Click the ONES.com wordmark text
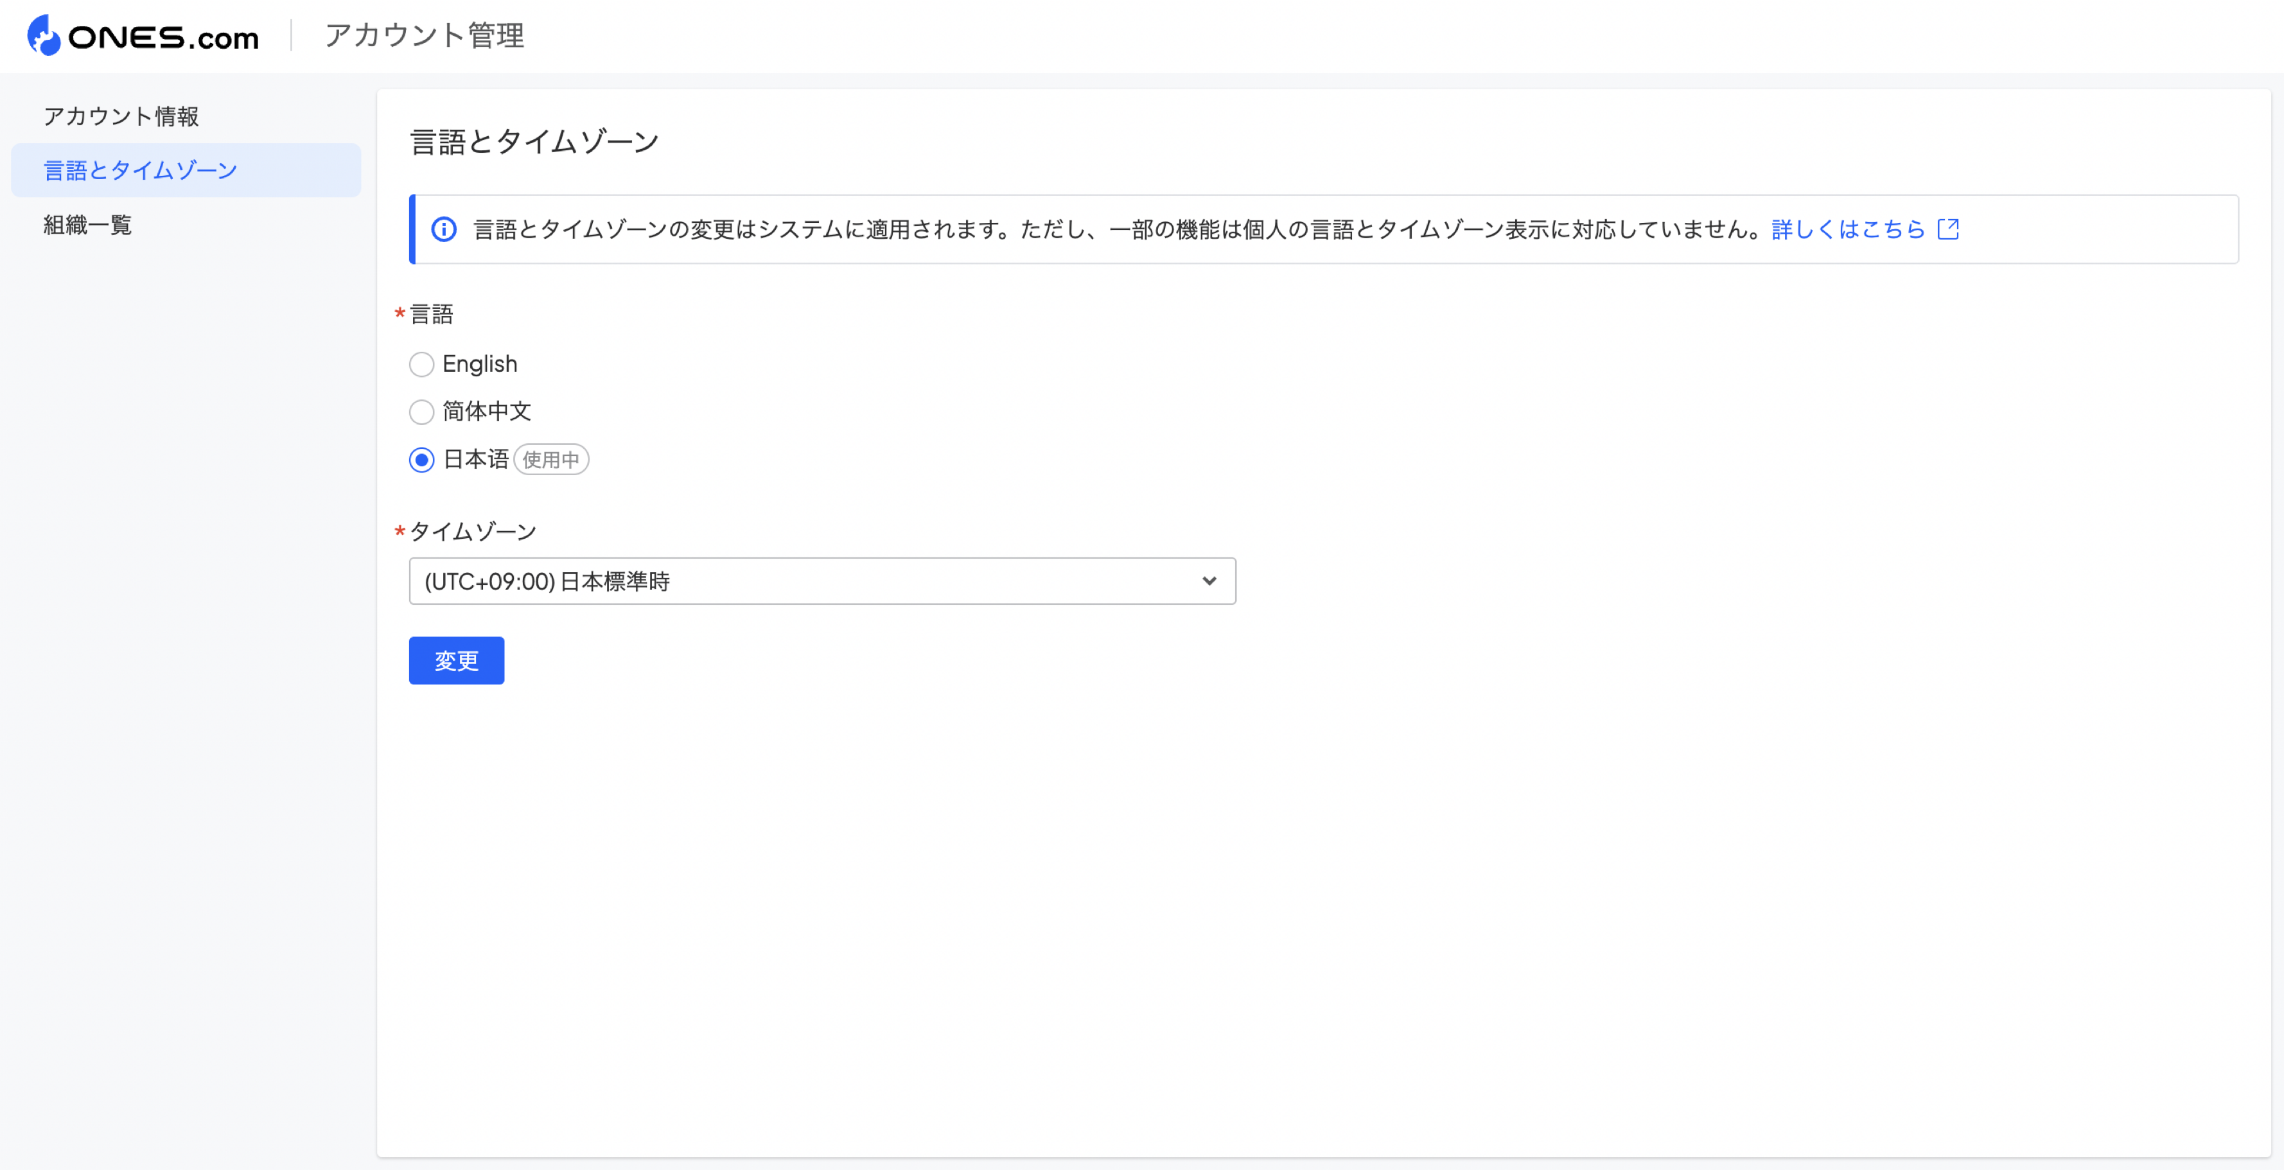The width and height of the screenshot is (2284, 1170). [x=163, y=37]
